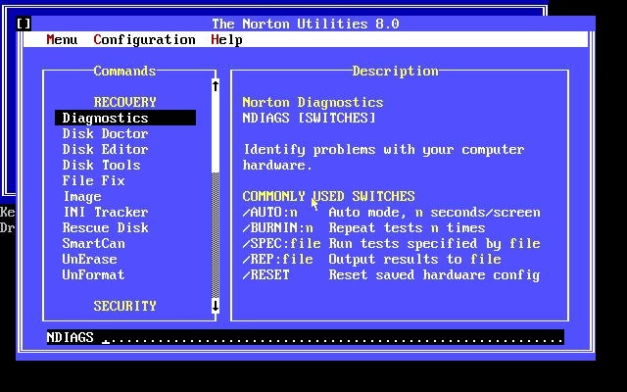The width and height of the screenshot is (627, 392).
Task: Click the Commands panel title
Action: (124, 71)
